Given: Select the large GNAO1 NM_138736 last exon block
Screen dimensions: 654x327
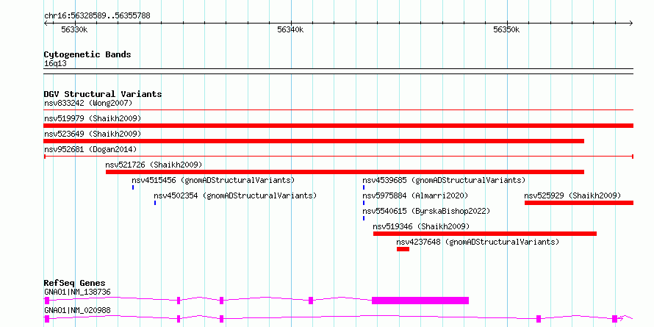Looking at the screenshot, I should [x=420, y=301].
